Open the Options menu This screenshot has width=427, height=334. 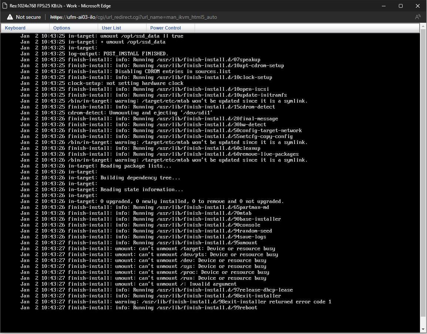tap(61, 28)
